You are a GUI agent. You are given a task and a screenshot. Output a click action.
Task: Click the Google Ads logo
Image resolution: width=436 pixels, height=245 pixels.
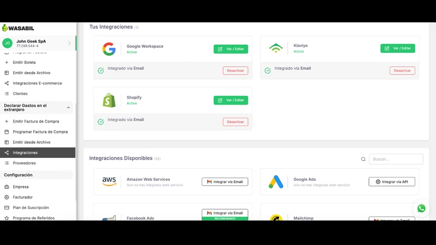276,182
